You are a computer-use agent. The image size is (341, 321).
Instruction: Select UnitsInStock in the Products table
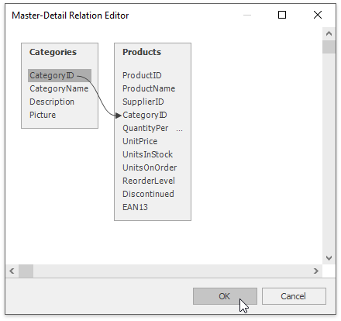coord(147,154)
